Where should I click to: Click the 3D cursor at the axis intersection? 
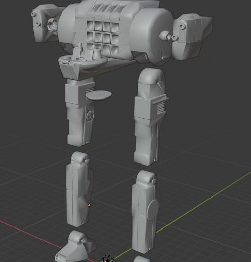pos(108,259)
